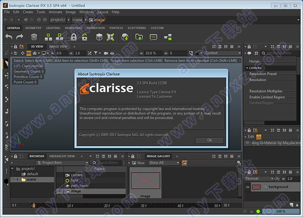The image size is (303, 217).
Task: Toggle the eye icon in the 3D View toolbar
Action: (112, 53)
